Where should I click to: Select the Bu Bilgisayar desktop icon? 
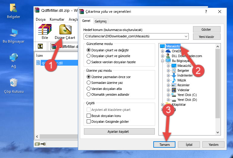point(13,36)
